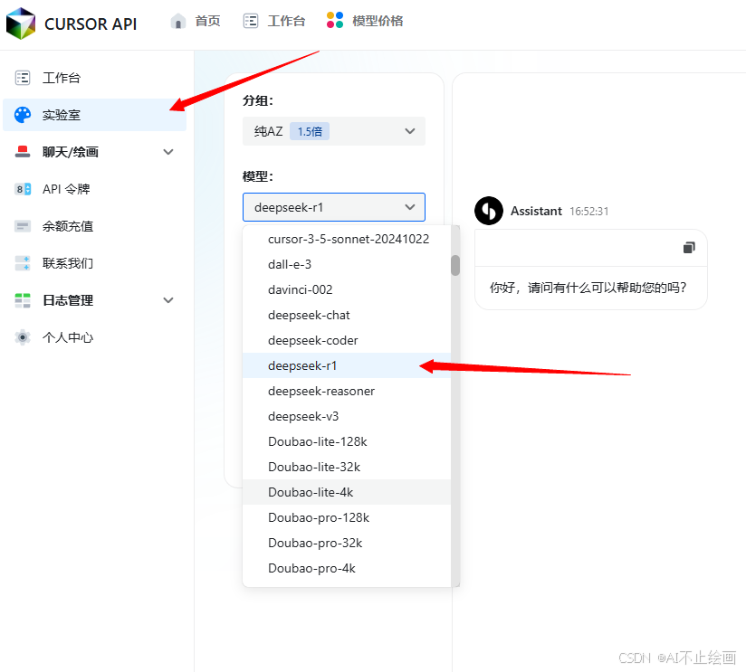Select deepseek-coder option
Image resolution: width=746 pixels, height=672 pixels.
(x=347, y=340)
